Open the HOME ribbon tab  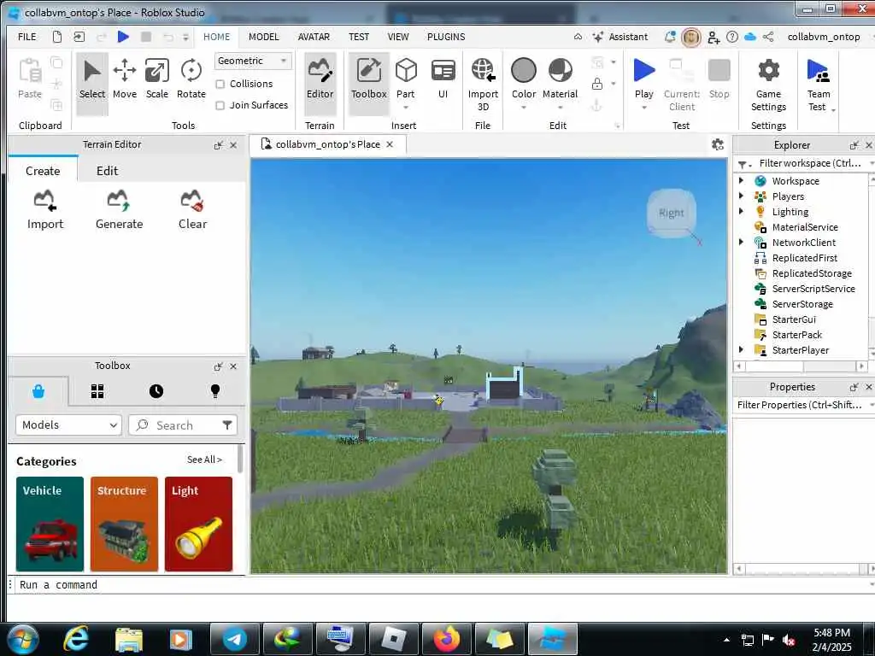coord(216,37)
